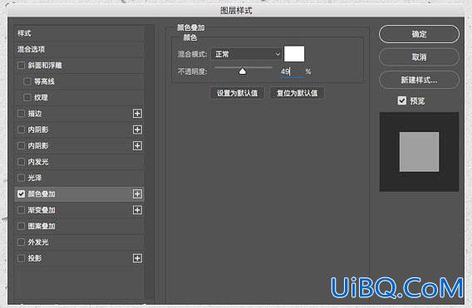This screenshot has height=308, width=472.
Task: Confirm with the 确定 button
Action: tap(419, 34)
